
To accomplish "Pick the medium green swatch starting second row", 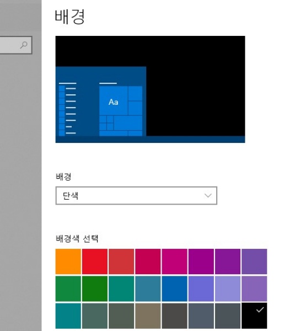I will point(68,289).
